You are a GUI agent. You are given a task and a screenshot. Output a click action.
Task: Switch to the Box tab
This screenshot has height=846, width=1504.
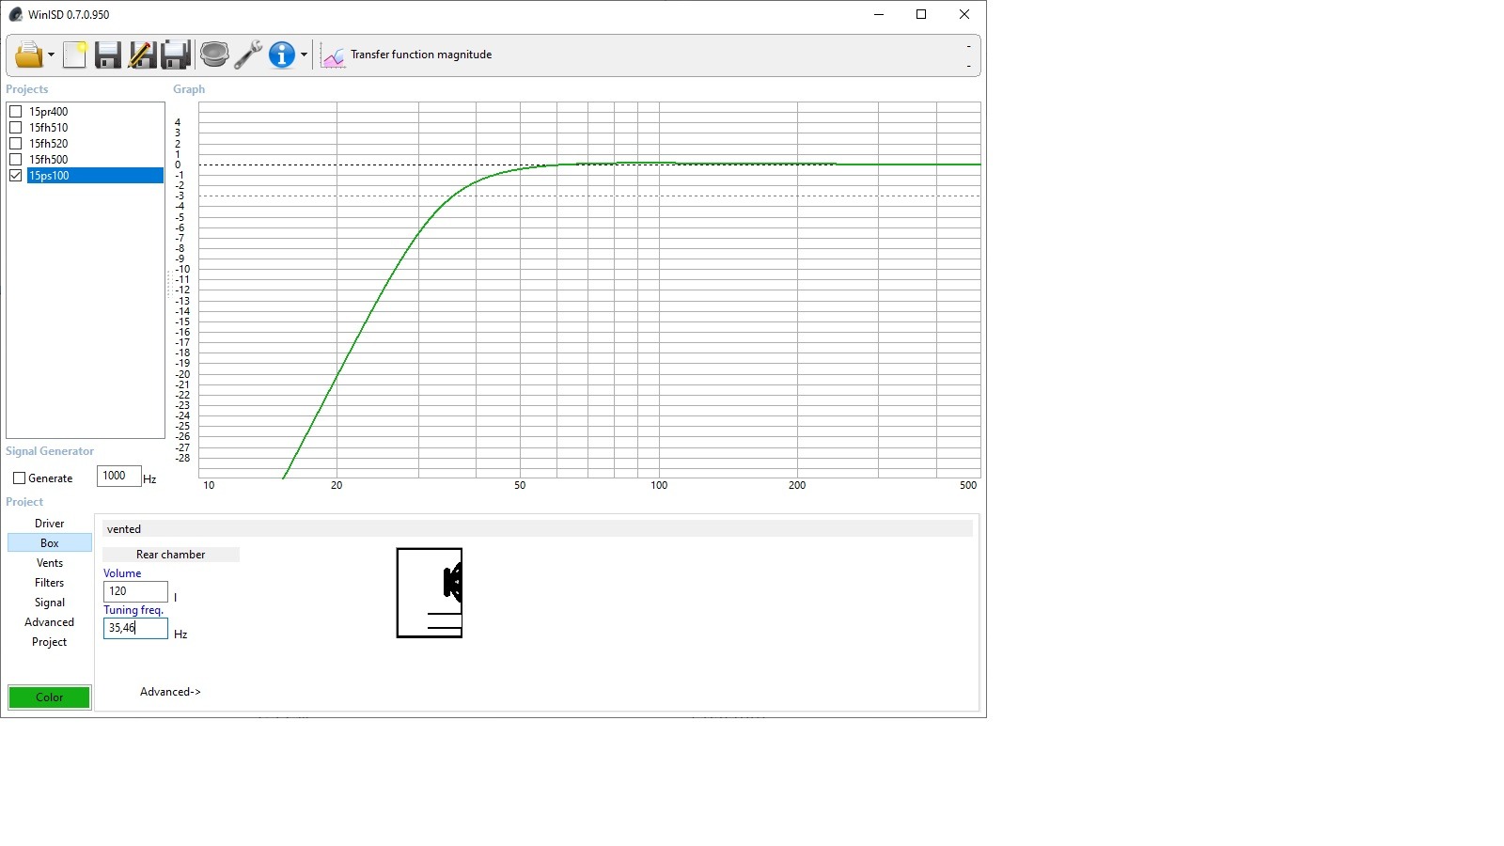[x=50, y=543]
